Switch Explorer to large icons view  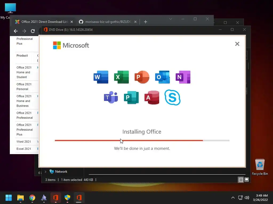pos(247,180)
